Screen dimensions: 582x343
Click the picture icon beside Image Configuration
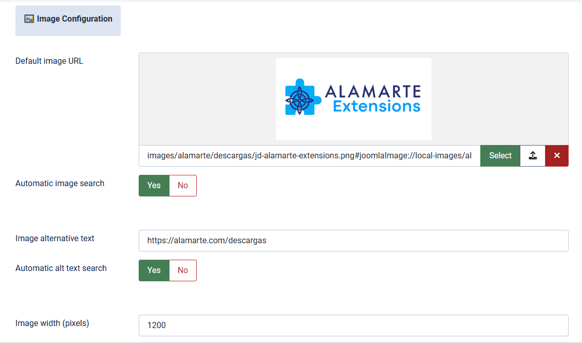(29, 19)
